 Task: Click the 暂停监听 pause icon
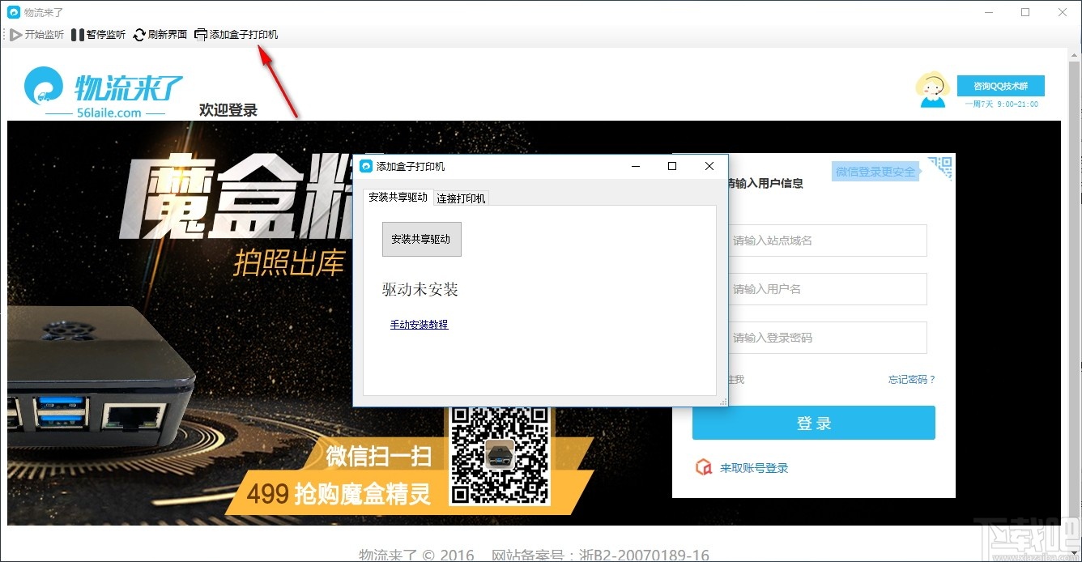(77, 35)
